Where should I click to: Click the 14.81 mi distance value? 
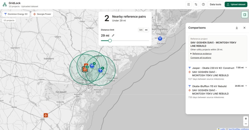[239, 86]
